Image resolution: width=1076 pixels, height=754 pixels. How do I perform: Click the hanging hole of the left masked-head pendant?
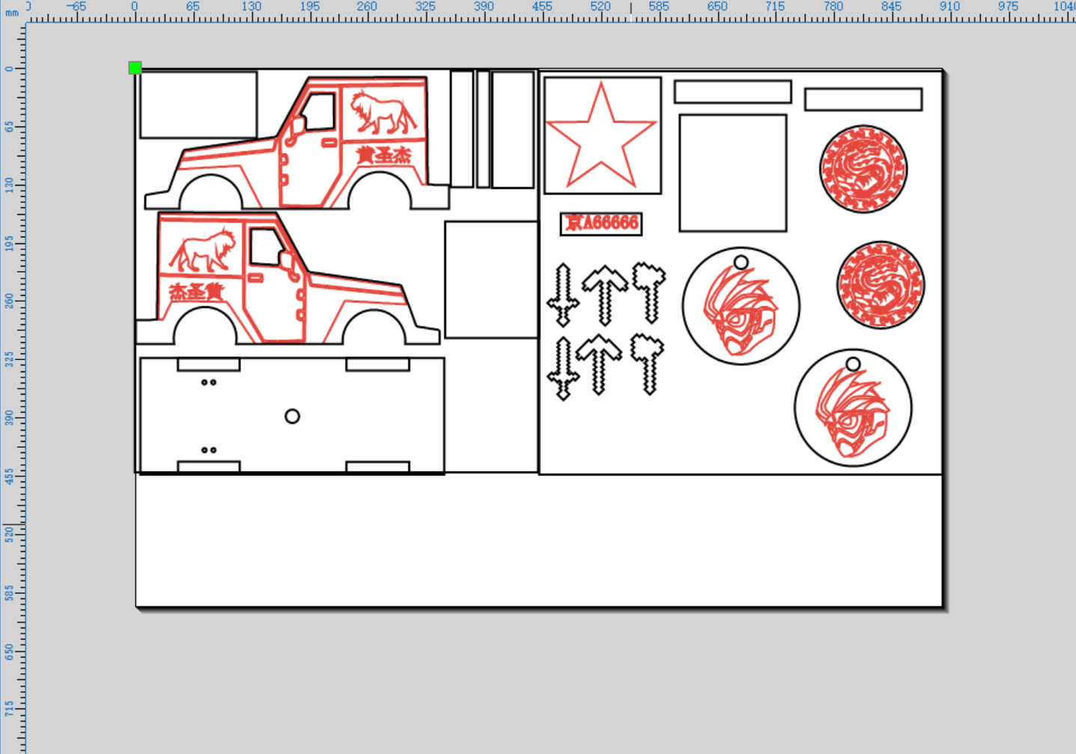741,263
